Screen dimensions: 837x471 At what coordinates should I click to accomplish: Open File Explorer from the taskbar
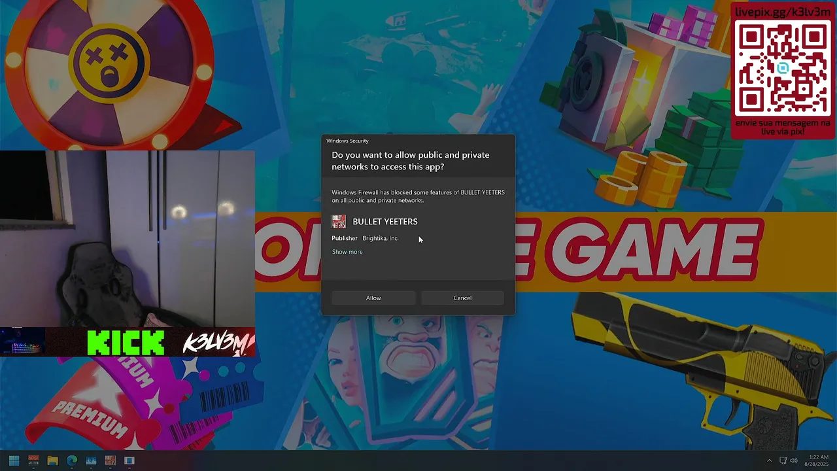pos(52,461)
